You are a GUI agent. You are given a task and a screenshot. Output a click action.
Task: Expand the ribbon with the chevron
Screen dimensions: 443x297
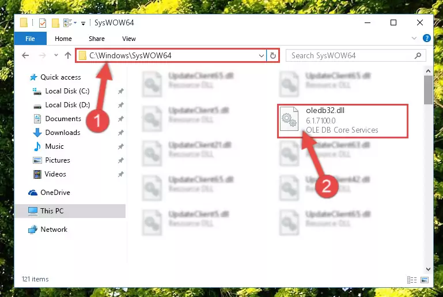pyautogui.click(x=414, y=38)
